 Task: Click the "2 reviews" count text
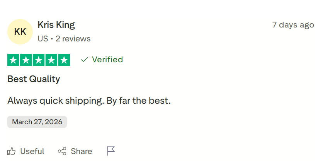(x=73, y=39)
